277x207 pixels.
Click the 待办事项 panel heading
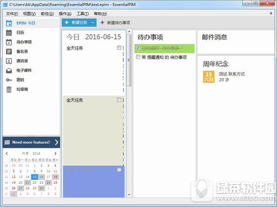pos(150,37)
